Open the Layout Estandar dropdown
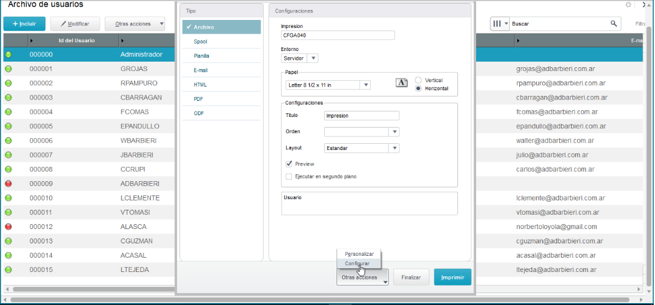This screenshot has width=655, height=305. (x=394, y=148)
